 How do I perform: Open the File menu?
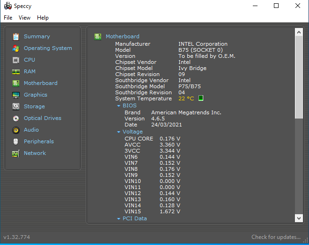(8, 18)
